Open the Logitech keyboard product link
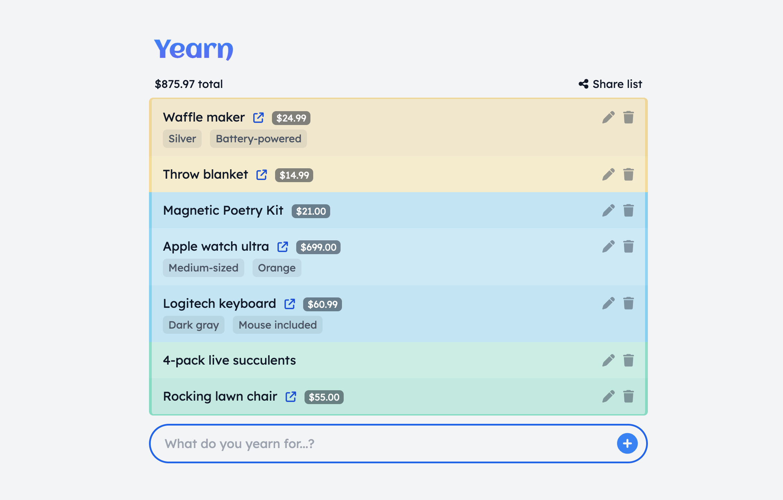783x500 pixels. [x=290, y=304]
